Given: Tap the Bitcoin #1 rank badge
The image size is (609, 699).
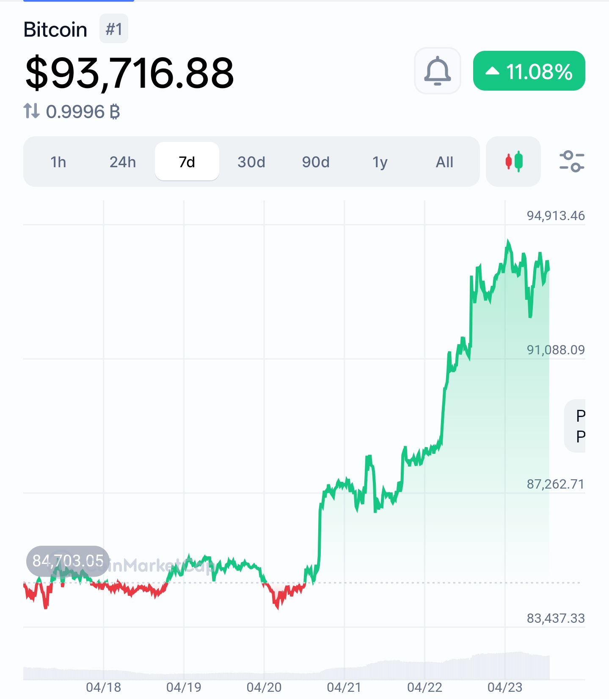Looking at the screenshot, I should tap(113, 29).
